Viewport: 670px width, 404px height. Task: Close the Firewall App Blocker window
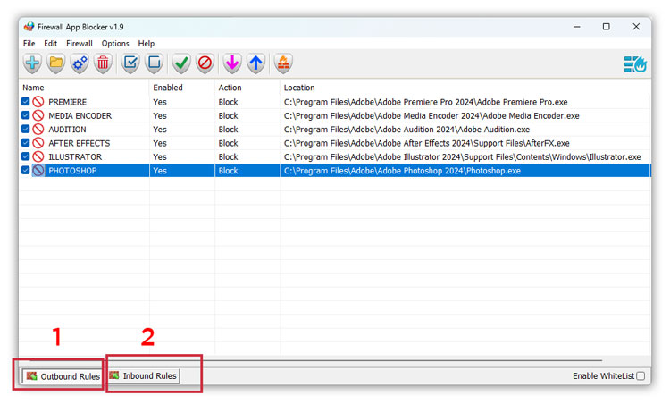pos(636,27)
